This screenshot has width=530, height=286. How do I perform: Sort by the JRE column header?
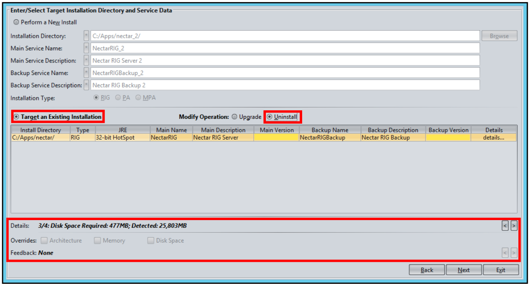122,130
